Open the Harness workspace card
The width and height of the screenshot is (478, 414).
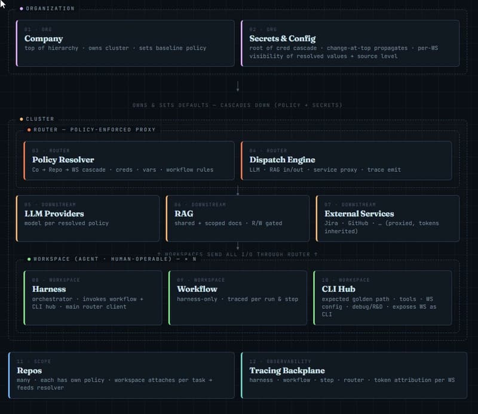[93, 298]
